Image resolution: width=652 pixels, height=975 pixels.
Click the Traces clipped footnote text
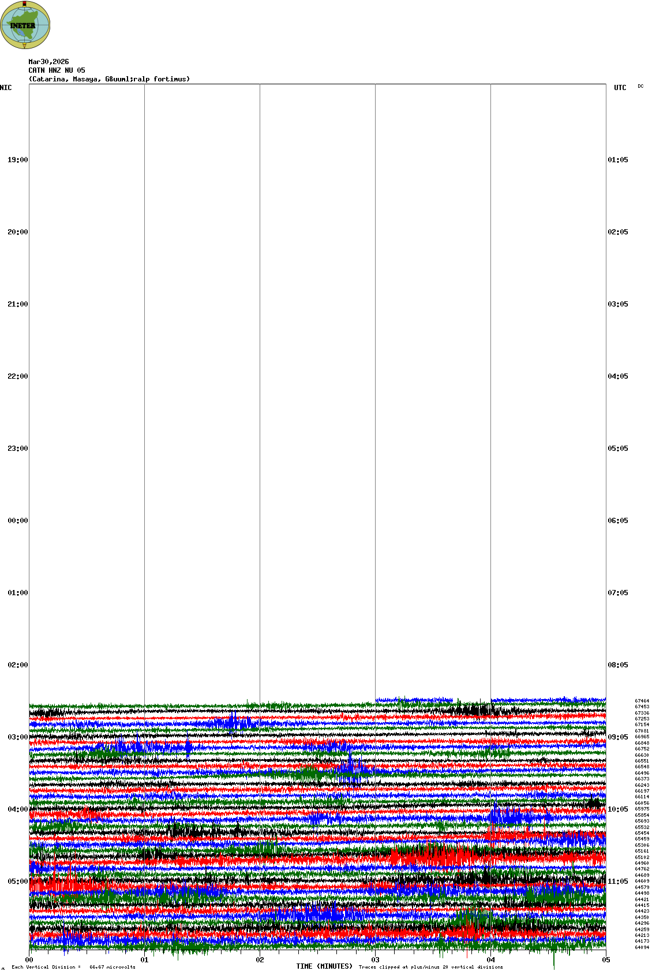coord(430,967)
